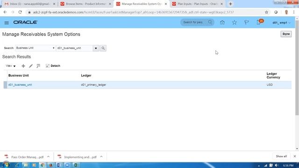Open Excel from taskbar
Image resolution: width=299 pixels, height=168 pixels.
tap(76, 165)
